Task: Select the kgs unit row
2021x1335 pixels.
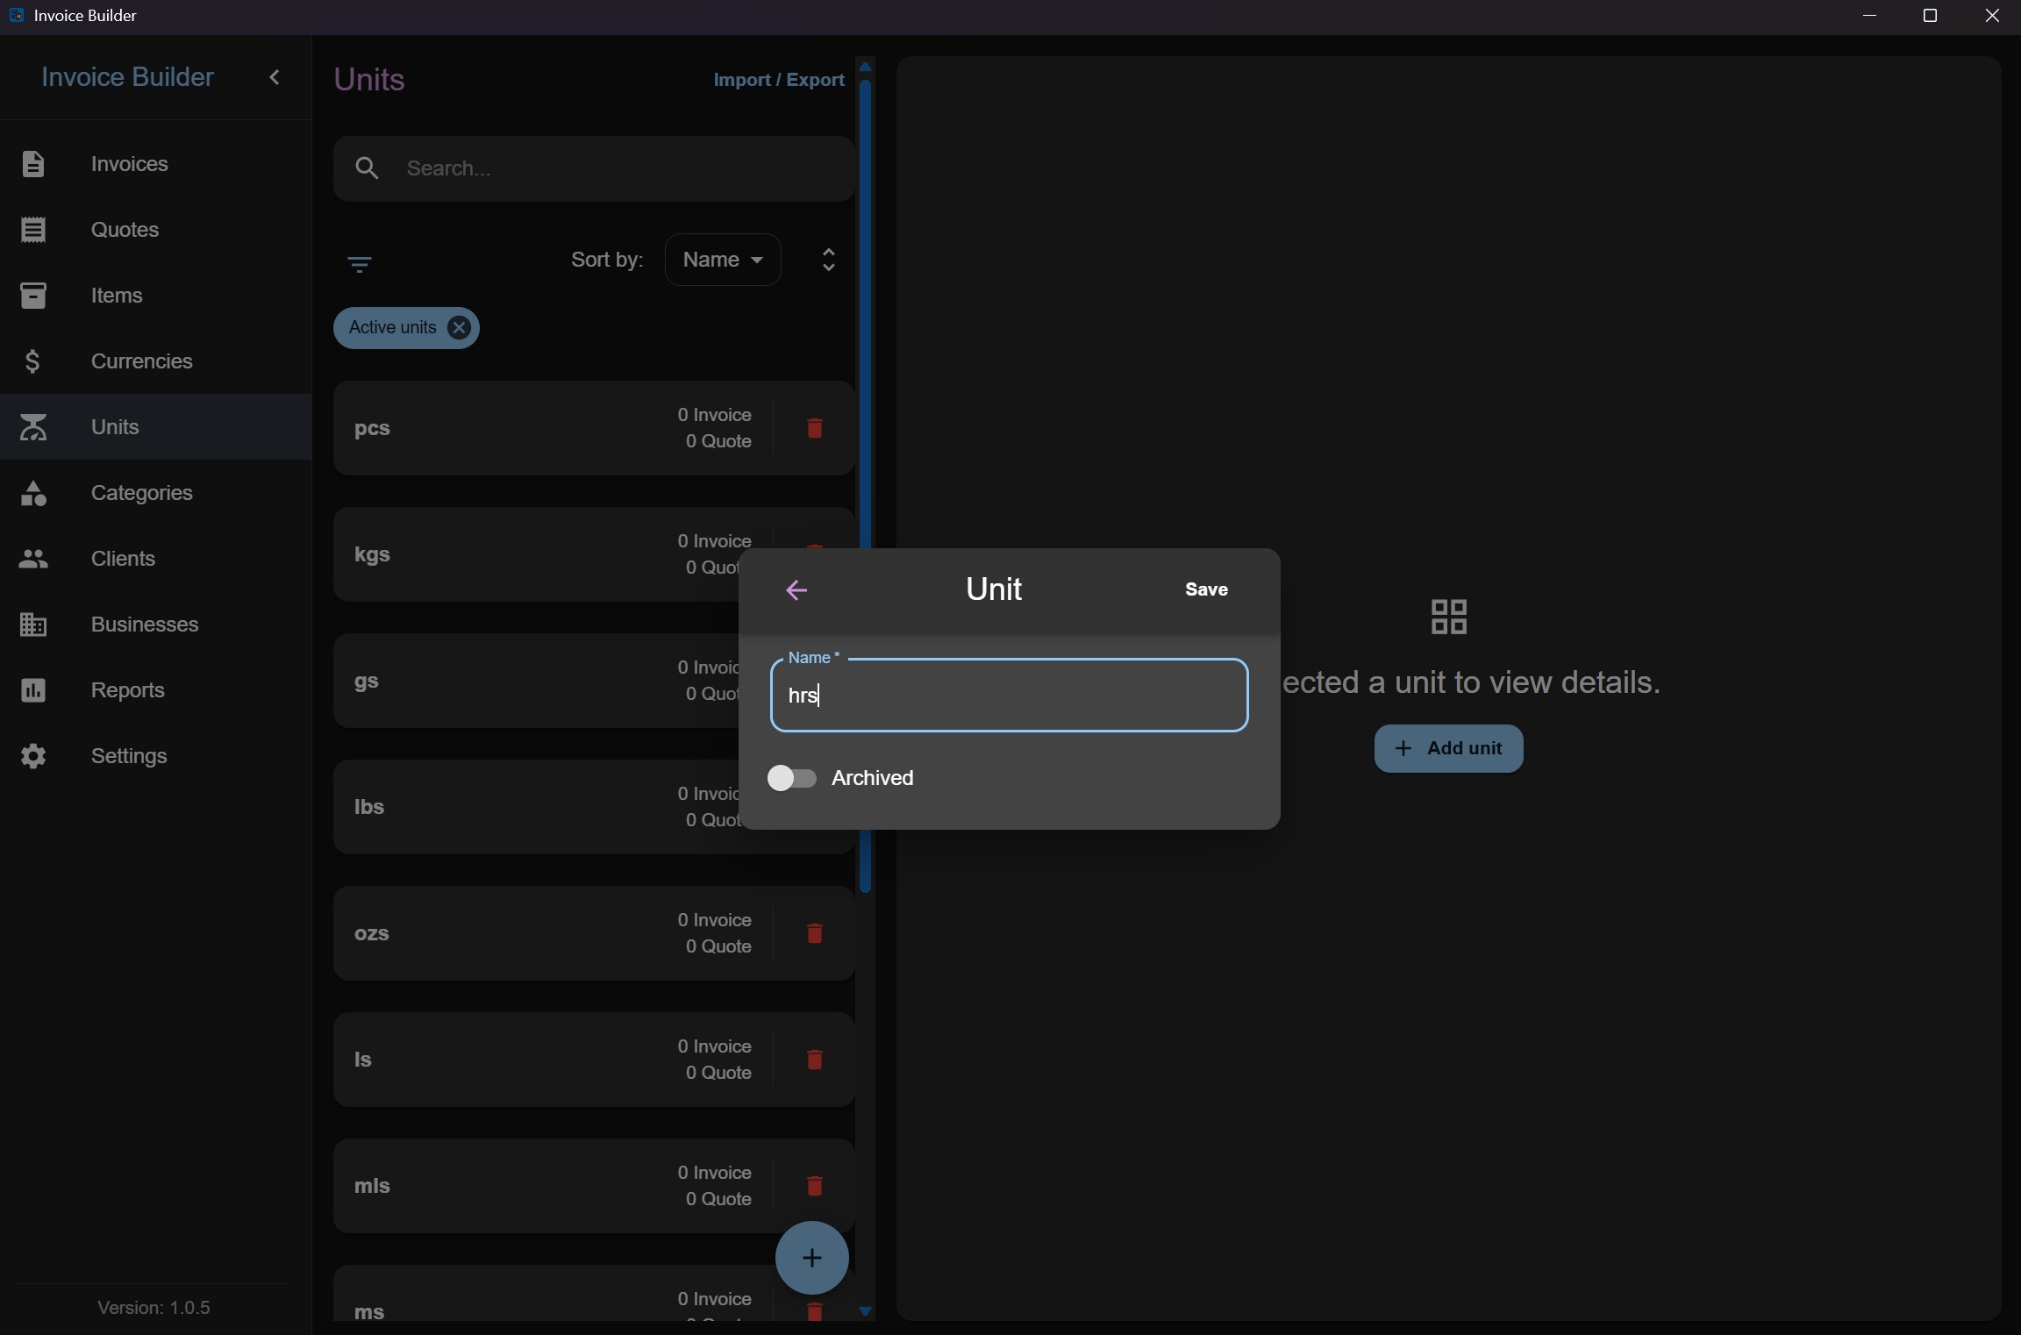Action: [535, 554]
